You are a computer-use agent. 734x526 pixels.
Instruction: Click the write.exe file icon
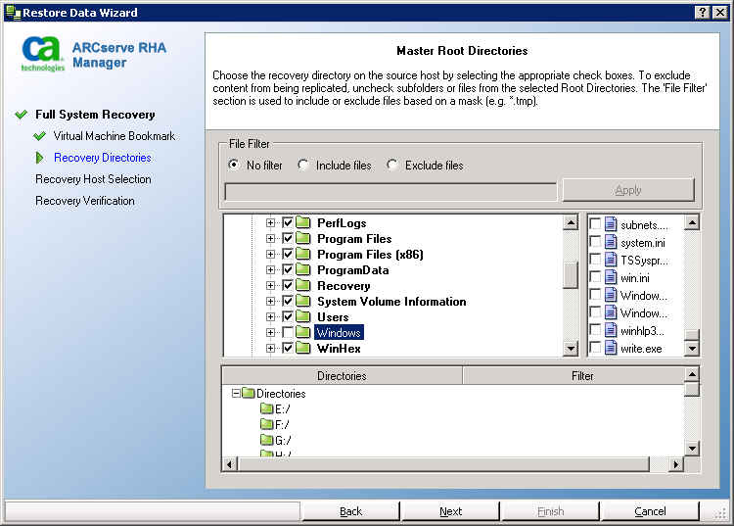pos(611,348)
